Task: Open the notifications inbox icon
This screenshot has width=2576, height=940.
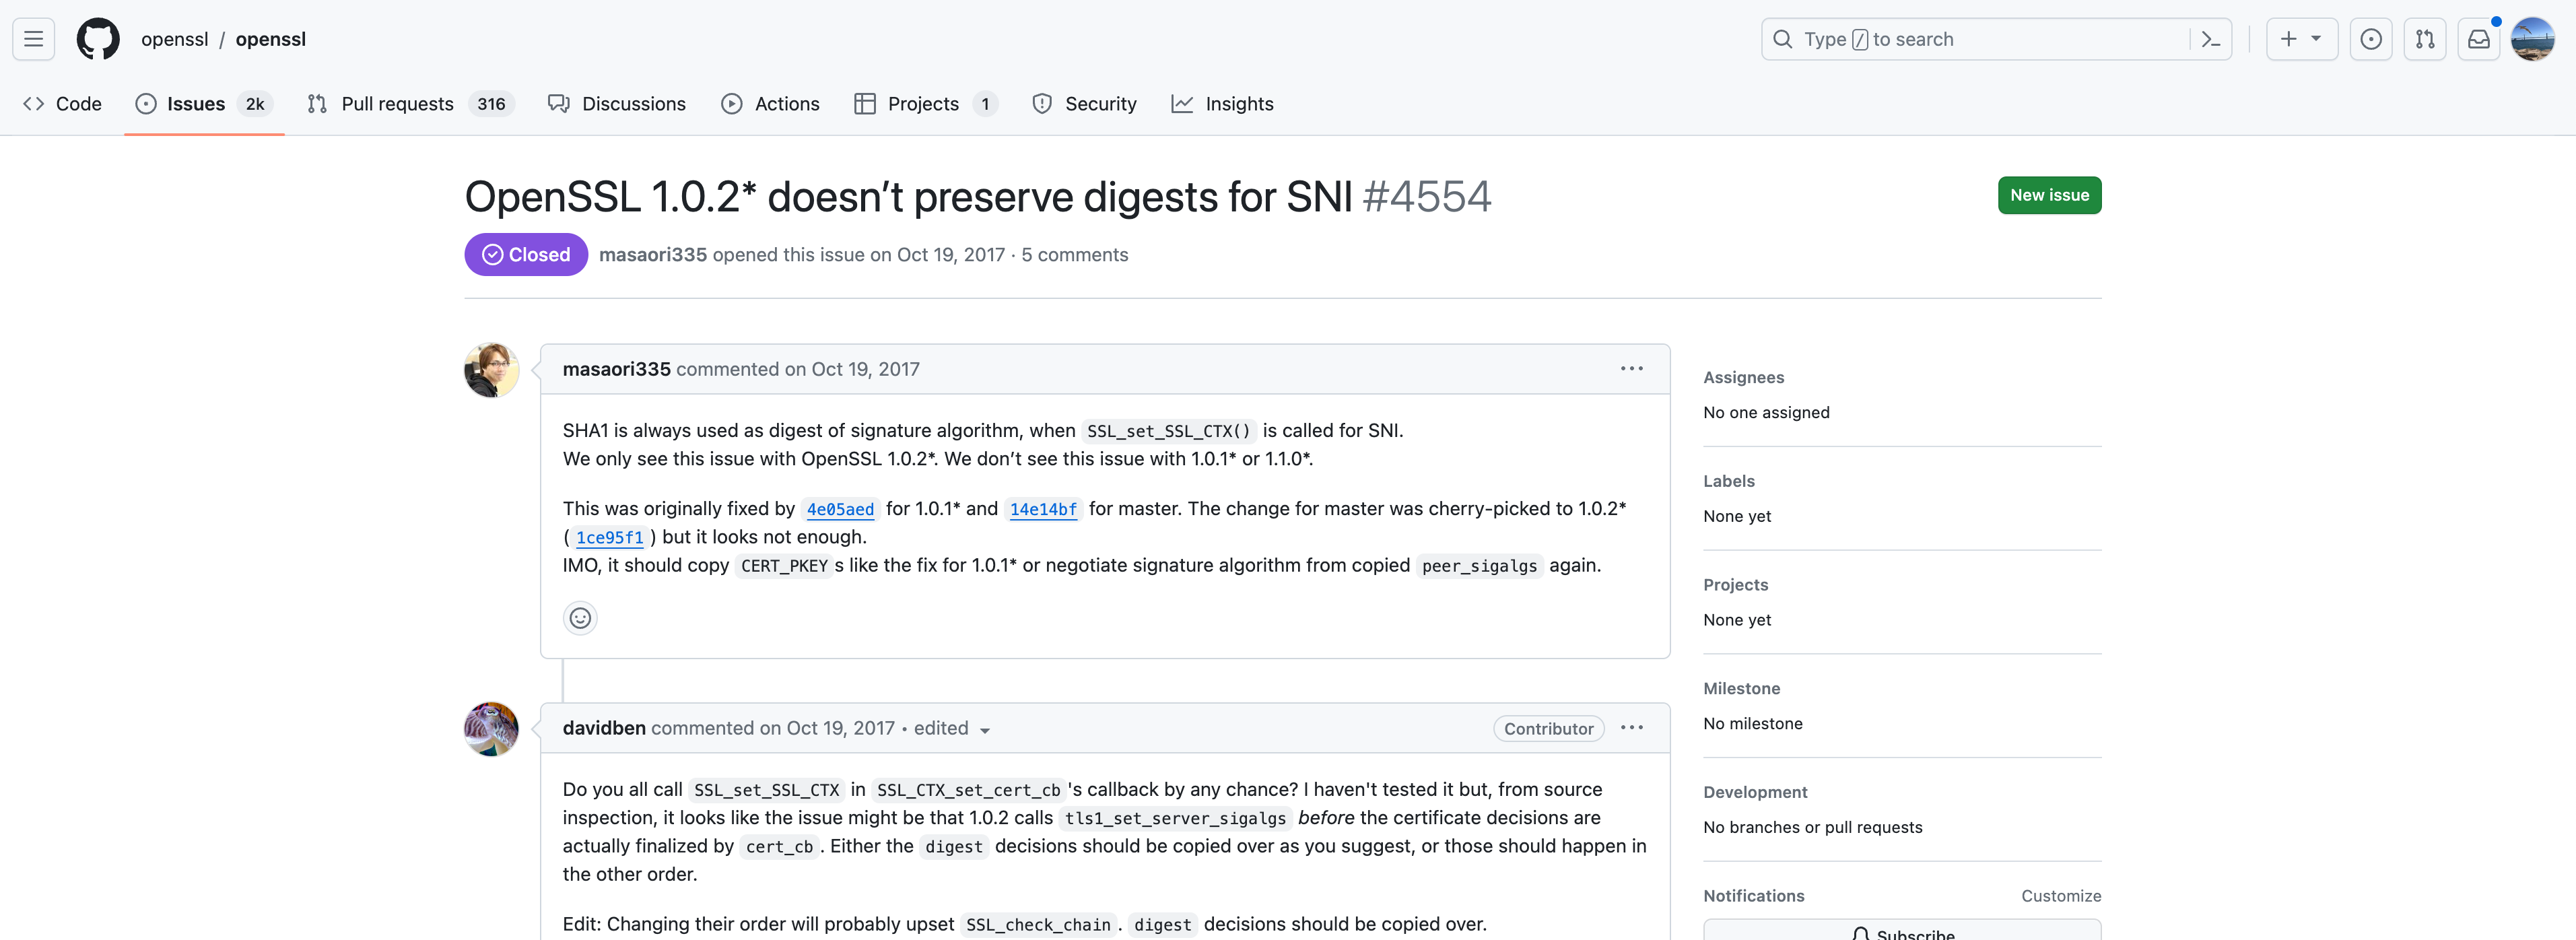Action: coord(2478,39)
